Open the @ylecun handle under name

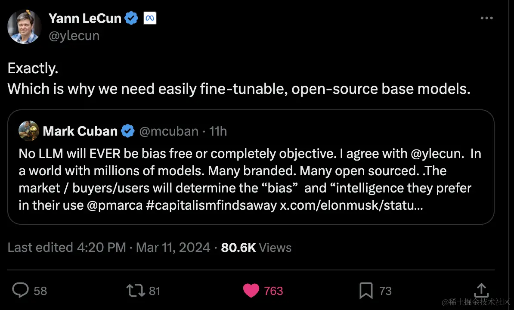(x=74, y=35)
